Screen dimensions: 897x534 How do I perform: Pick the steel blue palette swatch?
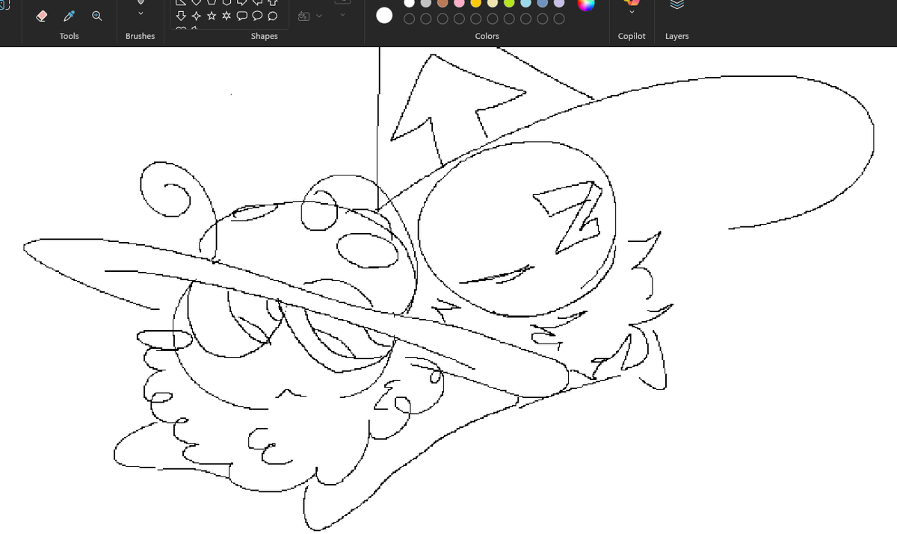coord(543,3)
